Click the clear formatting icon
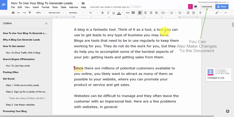 tap(200, 13)
